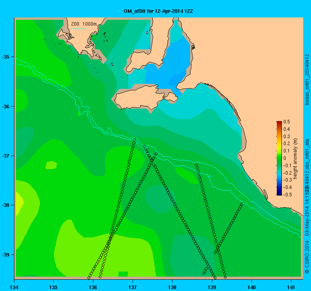Click the -39 latitude tick label
311x291 pixels.
[x=5, y=255]
